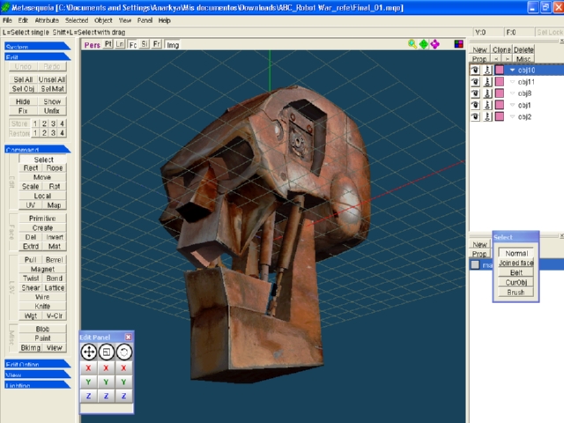
Task: Toggle lock icon for obj2
Action: coord(487,116)
